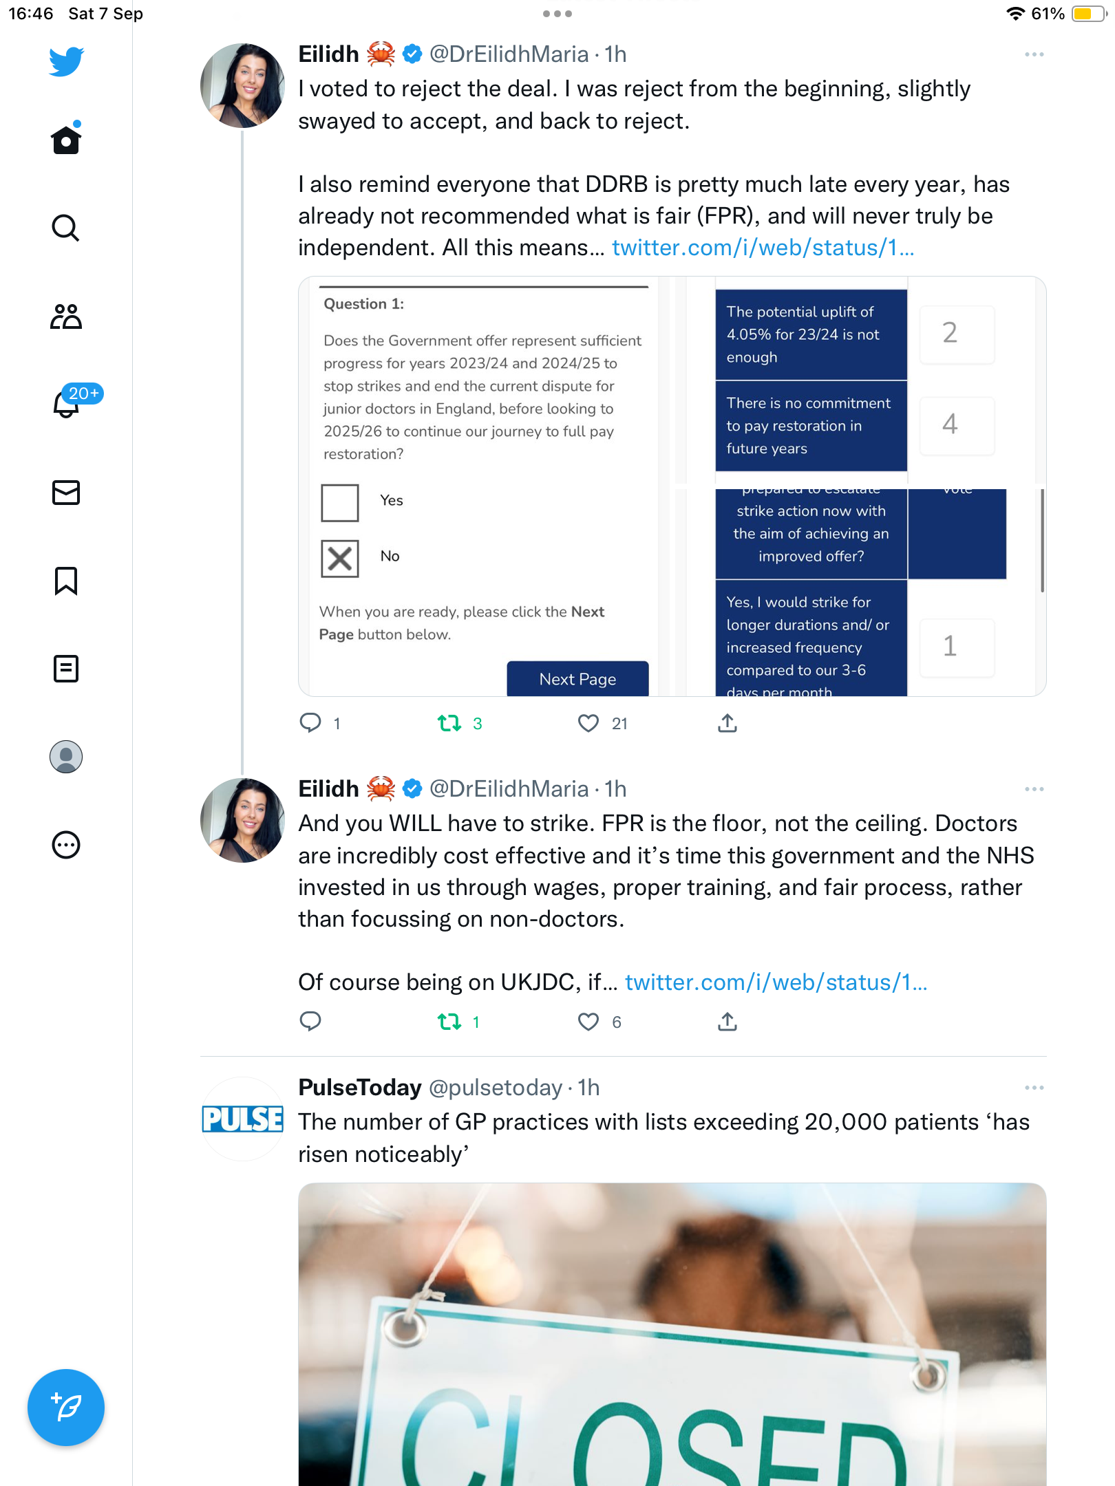Like the first Eilidh tweet with 21 likes
The width and height of the screenshot is (1115, 1486).
588,723
